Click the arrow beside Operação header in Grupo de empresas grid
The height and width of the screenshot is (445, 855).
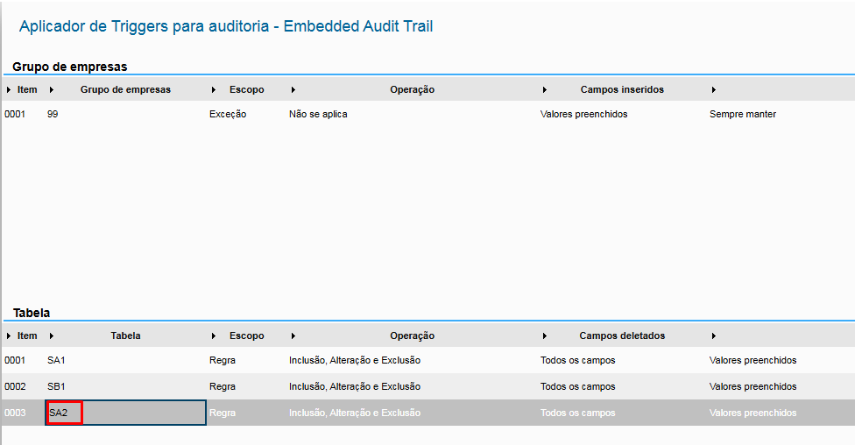click(293, 89)
